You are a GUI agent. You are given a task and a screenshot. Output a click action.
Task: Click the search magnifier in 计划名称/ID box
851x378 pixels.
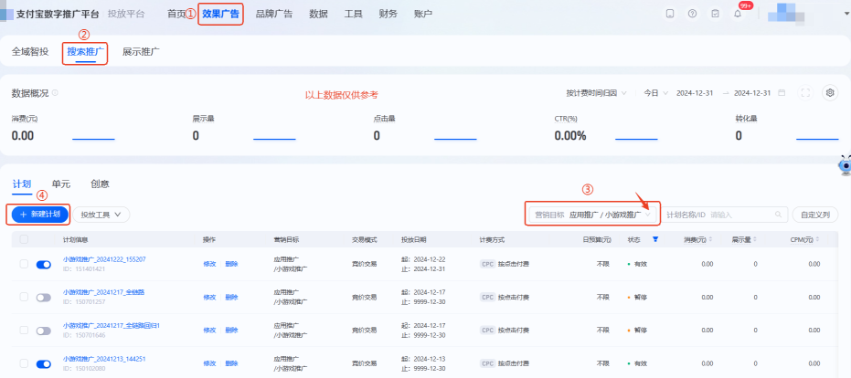tap(778, 215)
